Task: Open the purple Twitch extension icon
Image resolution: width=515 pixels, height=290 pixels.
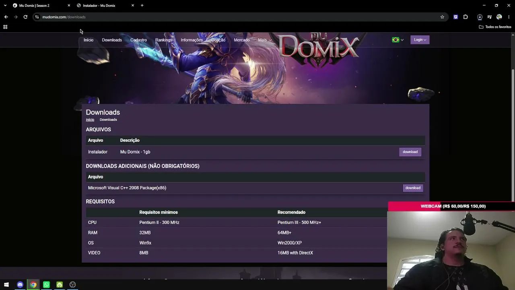Action: (455, 17)
